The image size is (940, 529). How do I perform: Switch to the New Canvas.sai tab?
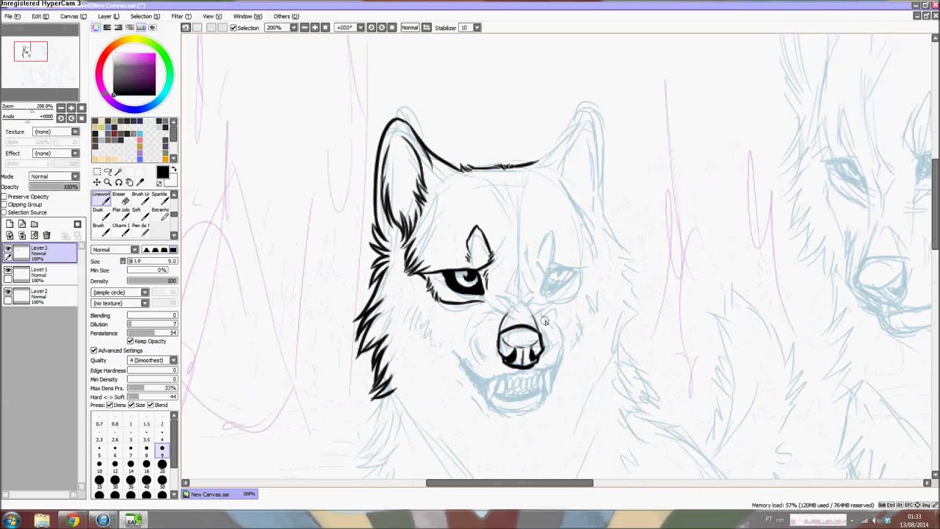[220, 494]
